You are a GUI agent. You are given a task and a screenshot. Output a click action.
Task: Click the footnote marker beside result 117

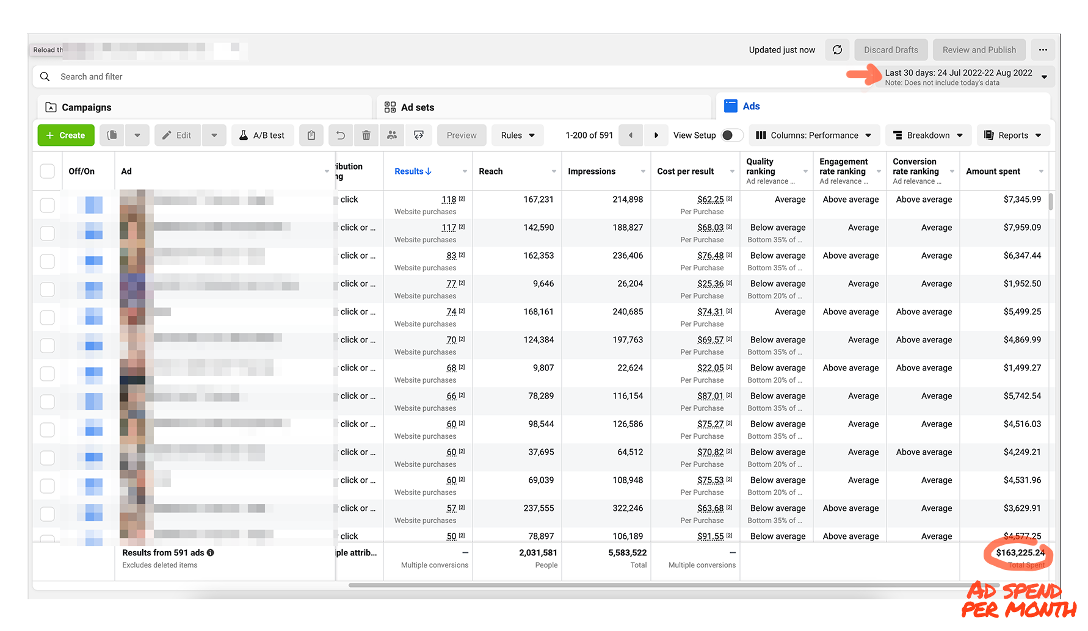pyautogui.click(x=462, y=227)
